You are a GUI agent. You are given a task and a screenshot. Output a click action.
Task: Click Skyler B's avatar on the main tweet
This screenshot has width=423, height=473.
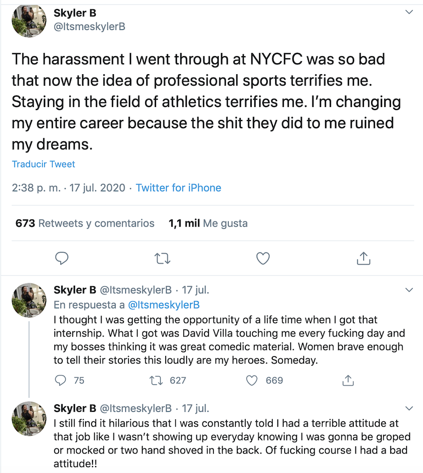tap(29, 20)
